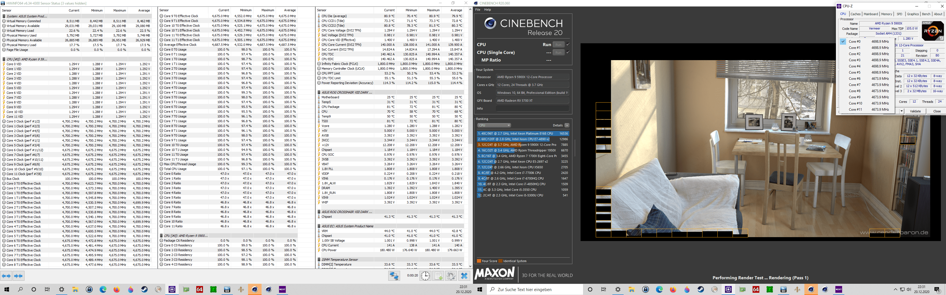Click Cortana circle beside the search box
The width and height of the screenshot is (946, 295).
tap(590, 289)
